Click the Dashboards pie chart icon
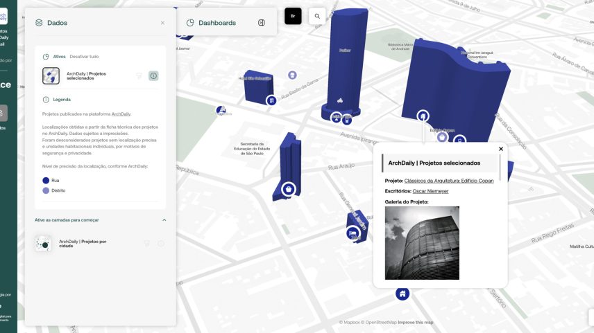The height and width of the screenshot is (333, 594). tap(190, 23)
